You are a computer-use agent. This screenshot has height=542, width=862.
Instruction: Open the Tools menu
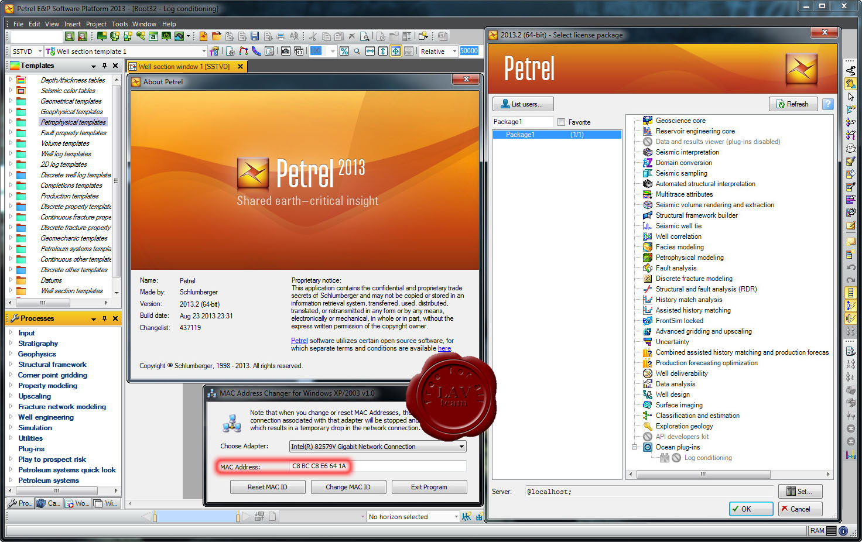tap(120, 24)
